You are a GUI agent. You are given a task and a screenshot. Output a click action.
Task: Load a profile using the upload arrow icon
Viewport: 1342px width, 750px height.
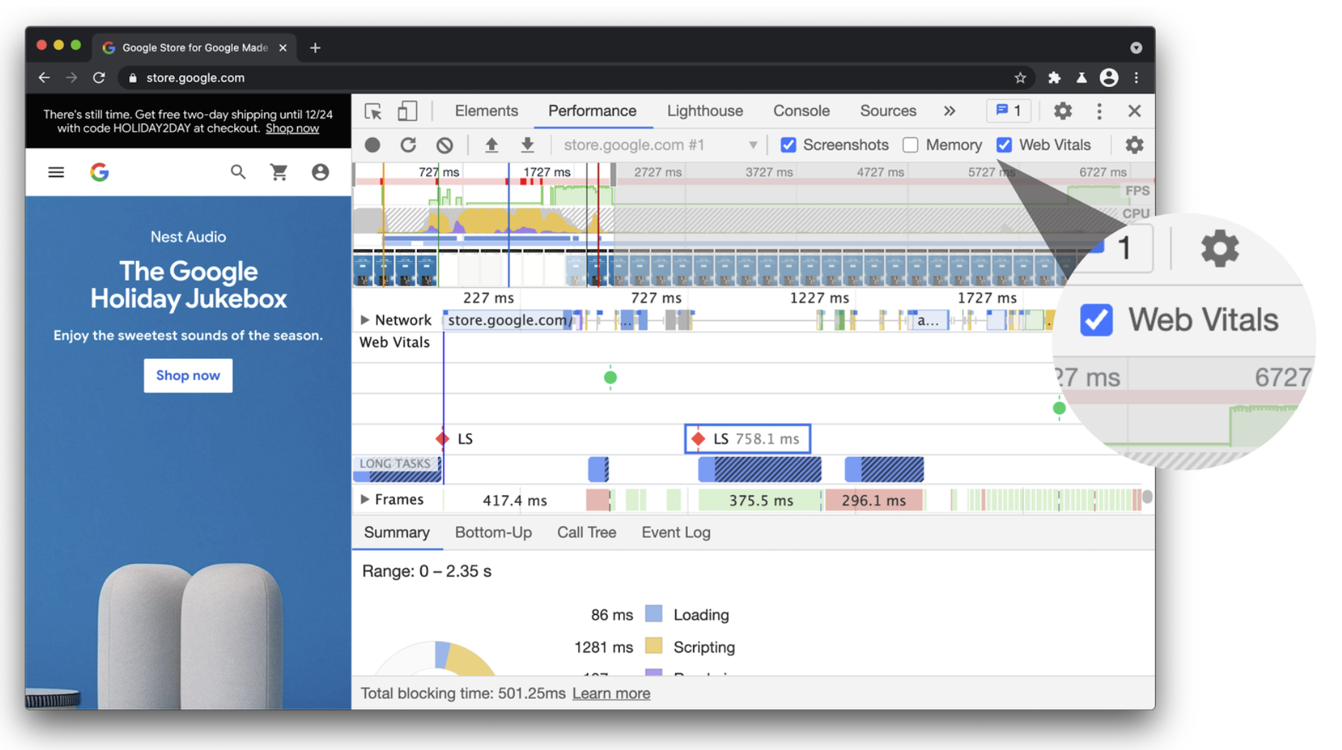pos(492,144)
